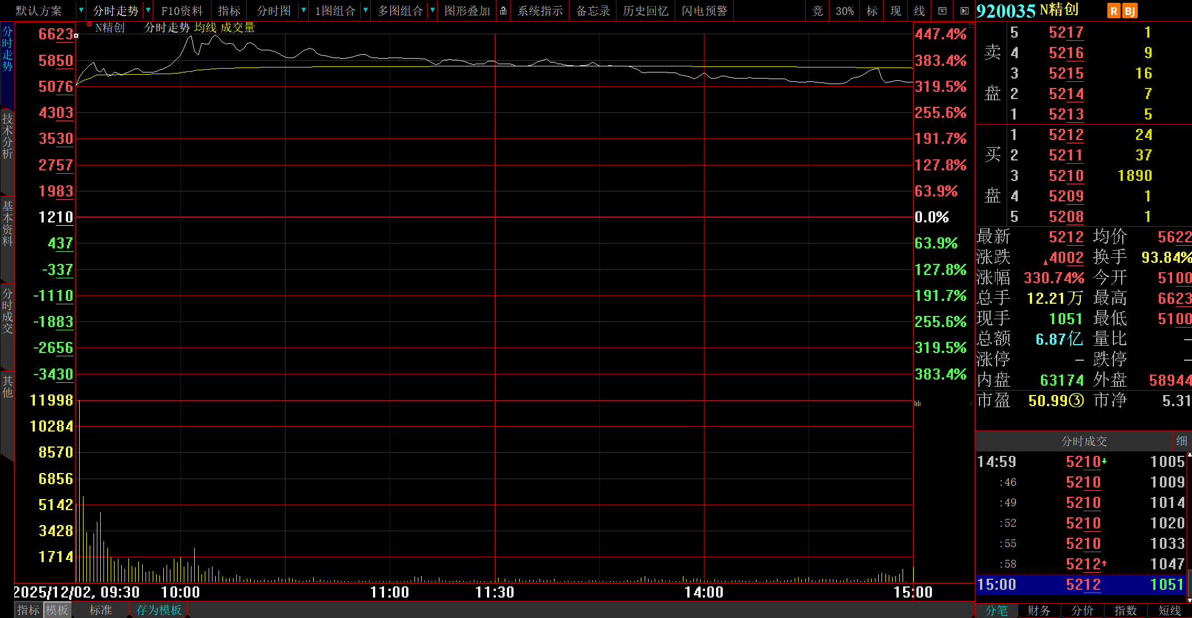The image size is (1192, 618).
Task: Click the lock icon after 图形叠加
Action: click(503, 11)
